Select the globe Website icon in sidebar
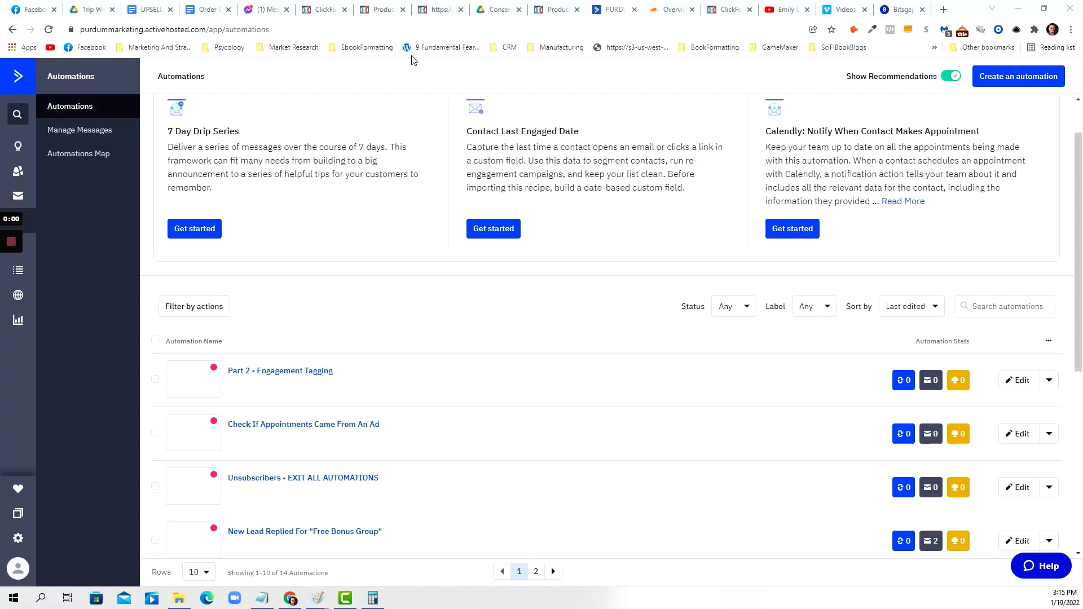Screen dimensions: 1083x609 pyautogui.click(x=17, y=295)
